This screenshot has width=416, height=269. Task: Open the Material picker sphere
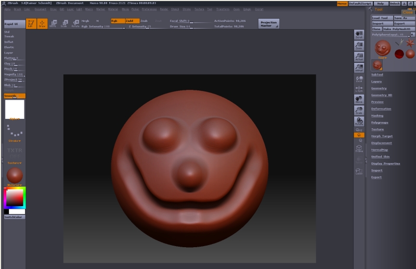click(x=15, y=176)
